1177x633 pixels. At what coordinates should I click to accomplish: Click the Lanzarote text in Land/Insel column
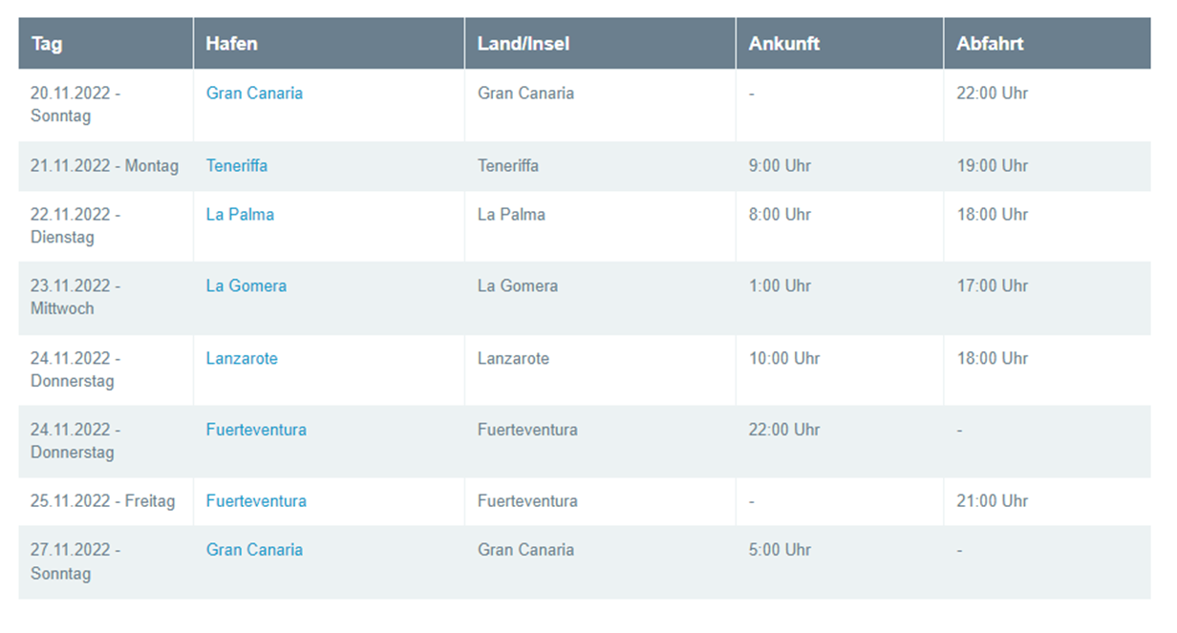[x=513, y=359]
